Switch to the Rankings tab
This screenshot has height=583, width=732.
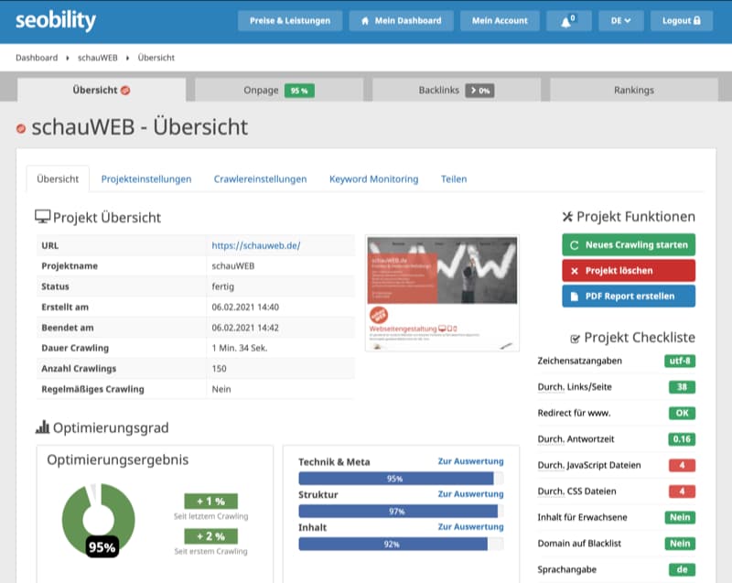[x=634, y=90]
